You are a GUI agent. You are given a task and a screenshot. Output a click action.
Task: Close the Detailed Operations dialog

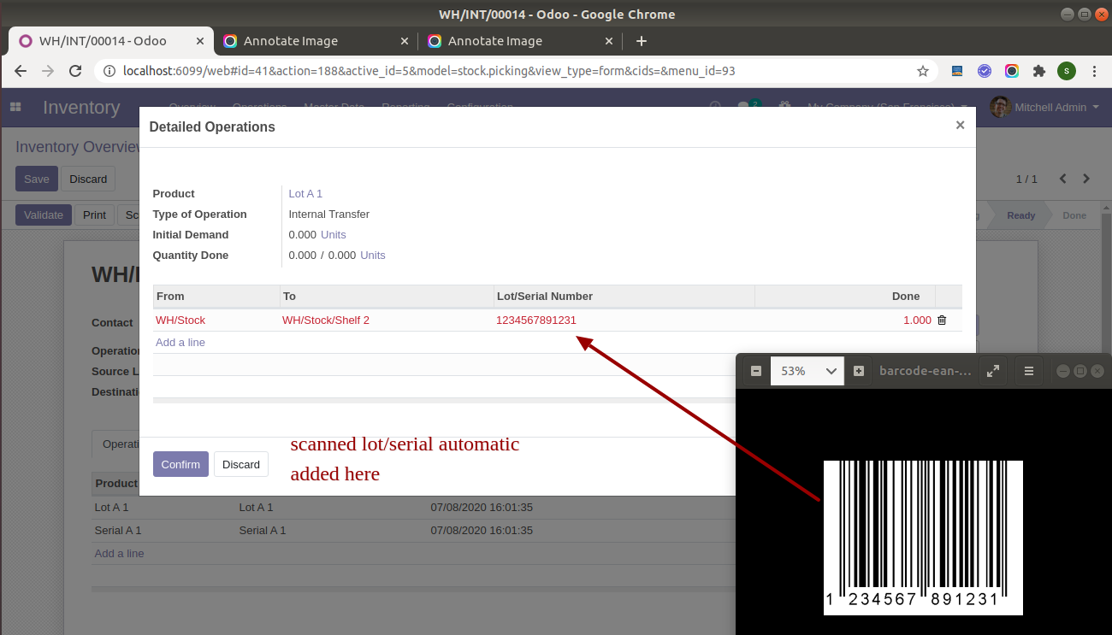pos(960,125)
